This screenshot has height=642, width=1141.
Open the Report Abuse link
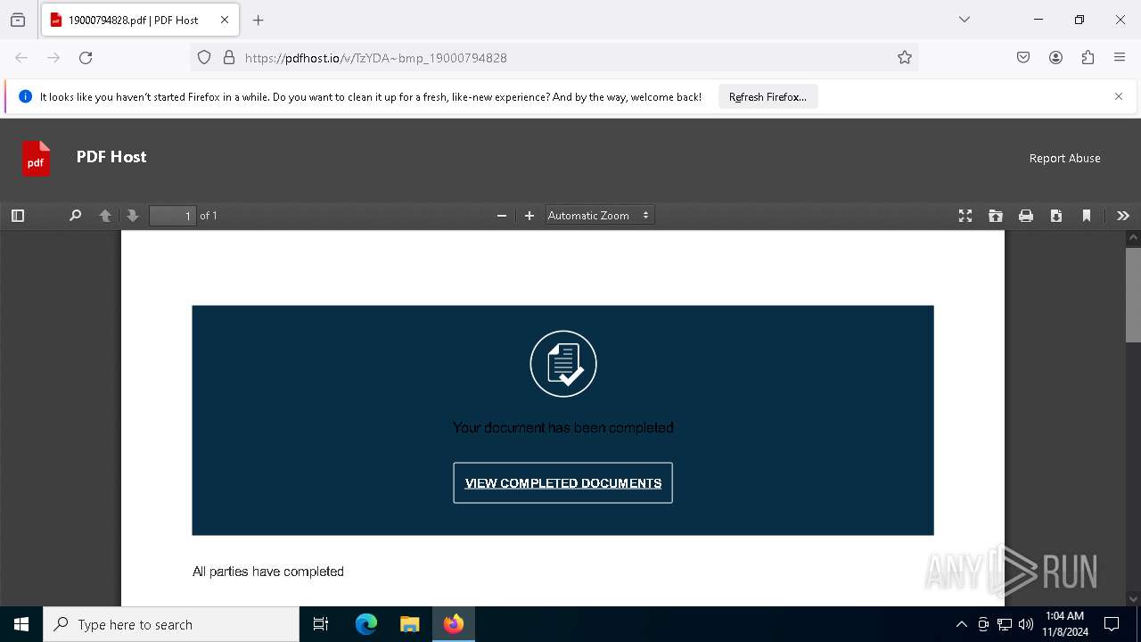(1065, 158)
